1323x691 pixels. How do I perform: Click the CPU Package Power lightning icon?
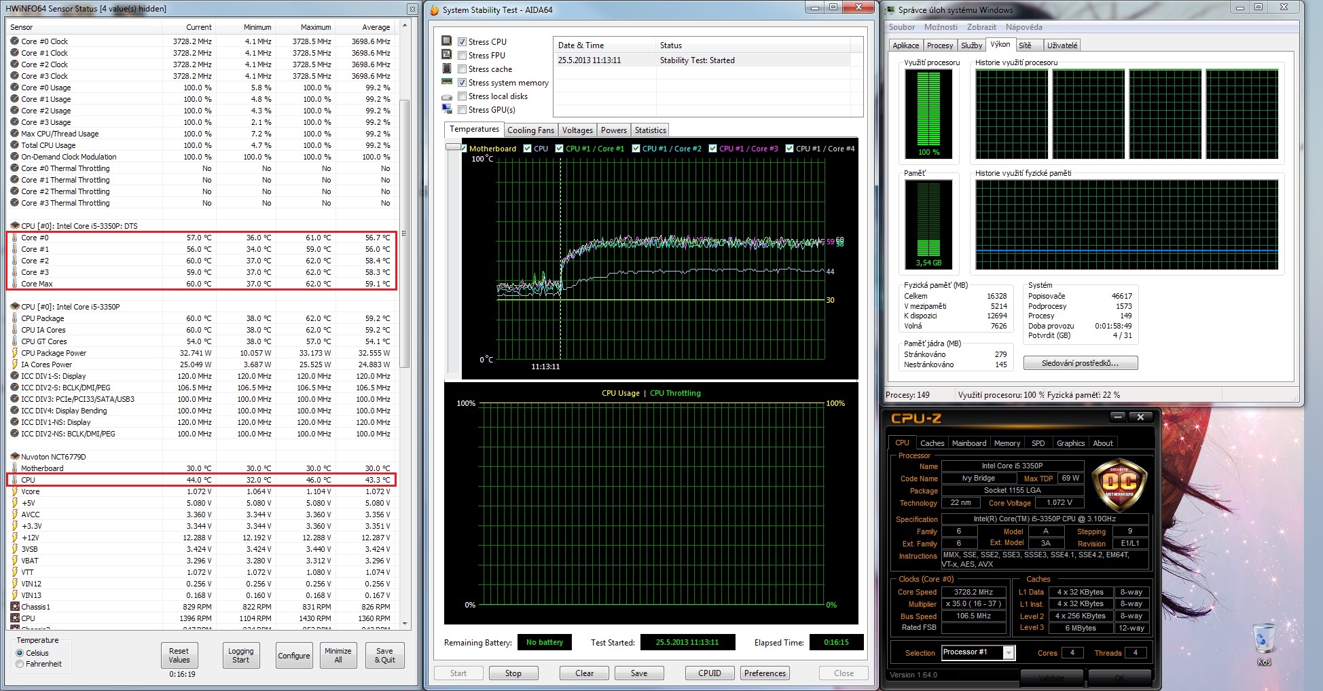(14, 353)
